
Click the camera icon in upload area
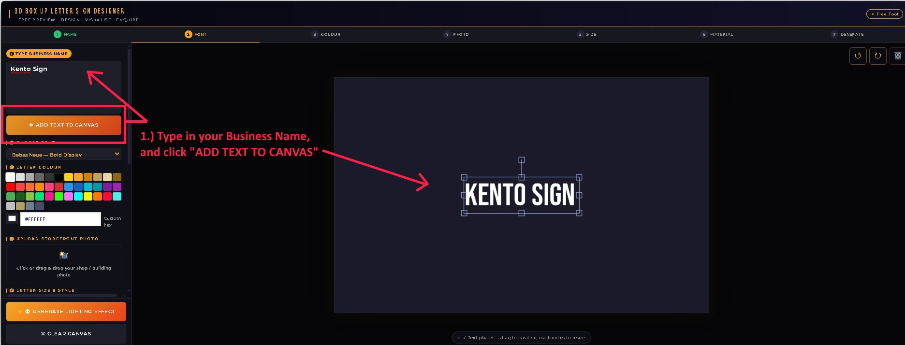coord(63,255)
